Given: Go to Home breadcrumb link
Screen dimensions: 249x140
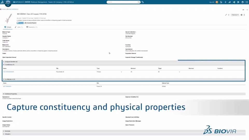Looking at the screenshot, I should (x=3, y=9).
